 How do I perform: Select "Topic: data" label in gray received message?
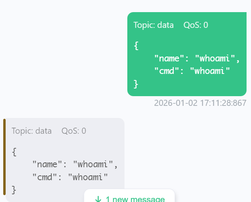[32, 131]
